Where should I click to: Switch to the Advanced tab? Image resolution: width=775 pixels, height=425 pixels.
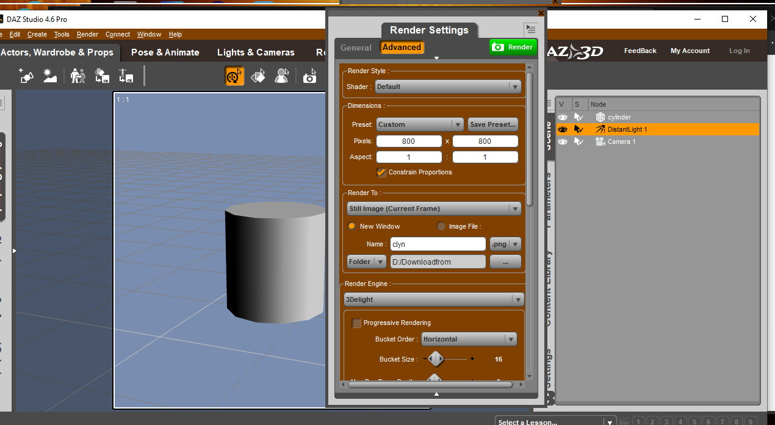(402, 47)
